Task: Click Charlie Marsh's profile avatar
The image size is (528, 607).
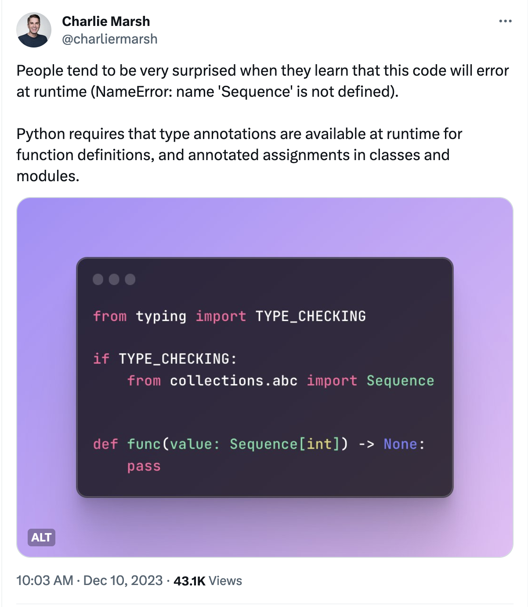Action: point(34,30)
